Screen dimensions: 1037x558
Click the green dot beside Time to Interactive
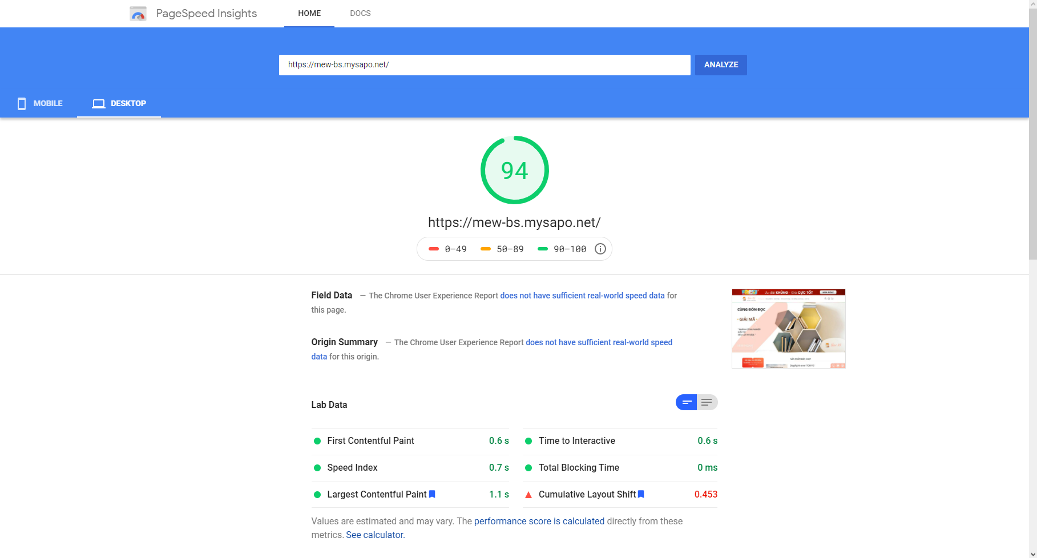pos(528,441)
